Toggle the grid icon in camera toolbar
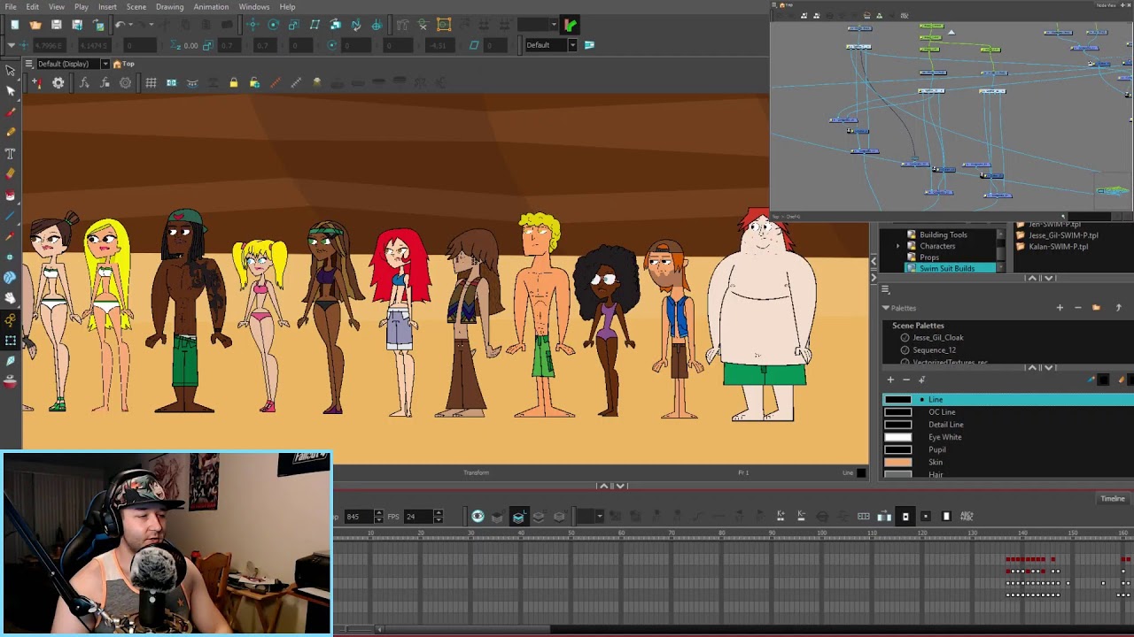 pyautogui.click(x=151, y=83)
